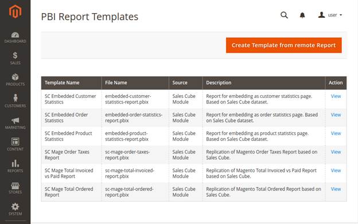This screenshot has height=224, width=358.
Task: Click the Action column header
Action: click(336, 82)
